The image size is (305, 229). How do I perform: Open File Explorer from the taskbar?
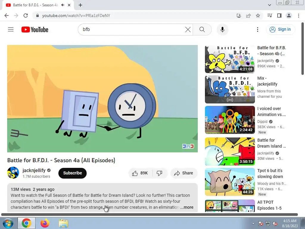point(63,223)
